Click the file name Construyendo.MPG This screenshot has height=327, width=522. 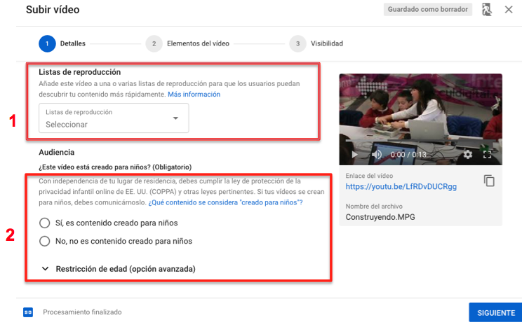point(380,217)
